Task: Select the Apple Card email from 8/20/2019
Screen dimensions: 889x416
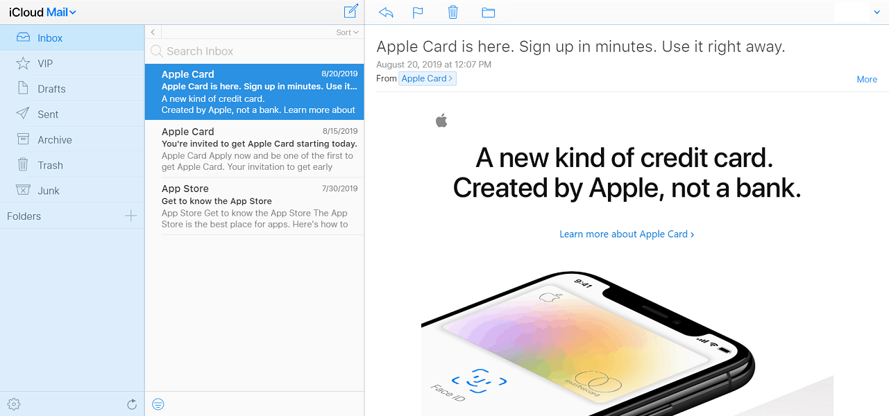Action: point(255,92)
